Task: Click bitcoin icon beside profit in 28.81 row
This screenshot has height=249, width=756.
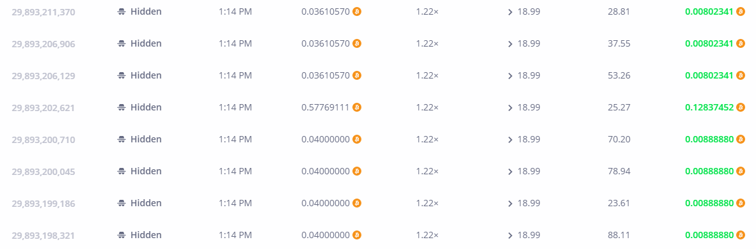Action: (741, 11)
